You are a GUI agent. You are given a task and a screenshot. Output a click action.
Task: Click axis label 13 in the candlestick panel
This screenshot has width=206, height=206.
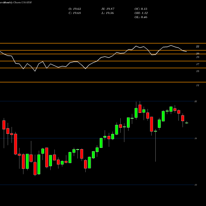[196, 185]
